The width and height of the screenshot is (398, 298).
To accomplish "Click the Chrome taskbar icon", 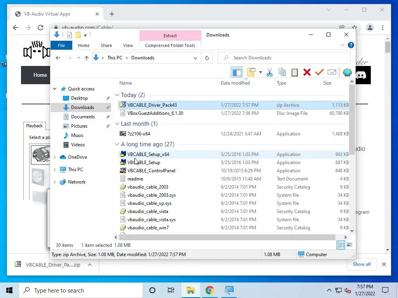I will [x=209, y=290].
